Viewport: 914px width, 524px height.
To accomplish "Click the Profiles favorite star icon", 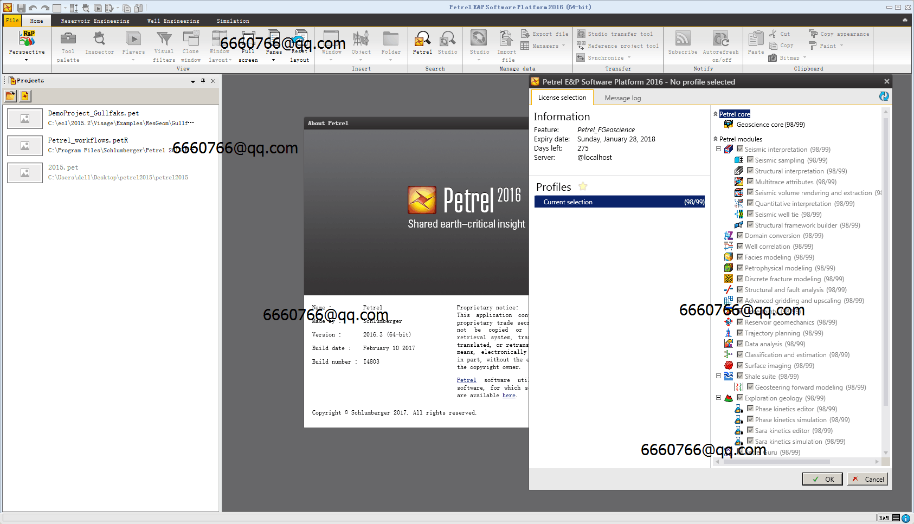I will tap(583, 186).
